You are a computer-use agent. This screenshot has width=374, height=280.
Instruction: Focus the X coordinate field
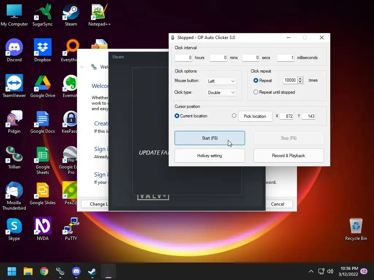pos(286,116)
